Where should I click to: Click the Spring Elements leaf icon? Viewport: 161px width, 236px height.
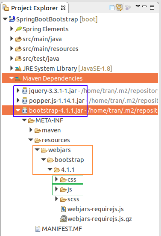(x=18, y=29)
